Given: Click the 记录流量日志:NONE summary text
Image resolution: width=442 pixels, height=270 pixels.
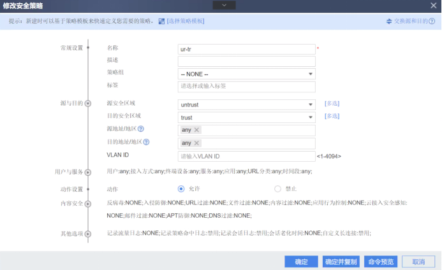Looking at the screenshot, I should (x=239, y=233).
